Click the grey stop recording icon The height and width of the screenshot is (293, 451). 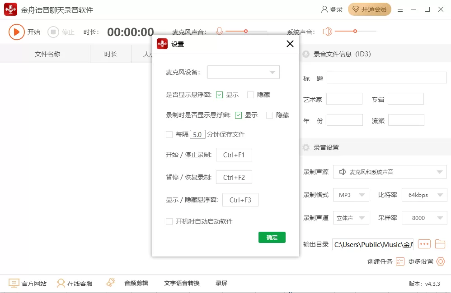[x=53, y=32]
